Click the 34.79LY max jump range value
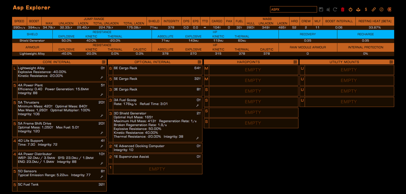Viewport: 406px width, 194px height. coord(49,28)
